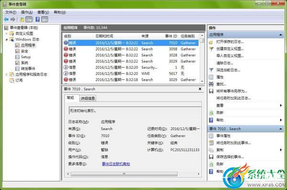Click the blue Help toolbar icon
The width and height of the screenshot is (287, 190).
click(x=37, y=19)
